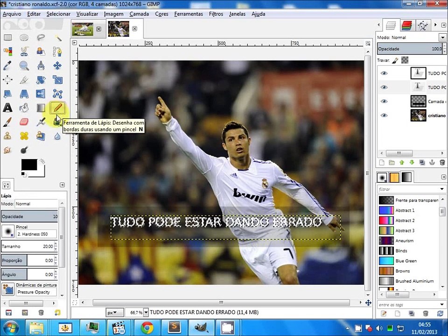Delete the layer with trash icon
Viewport: 448px width, 336px height.
click(x=442, y=162)
